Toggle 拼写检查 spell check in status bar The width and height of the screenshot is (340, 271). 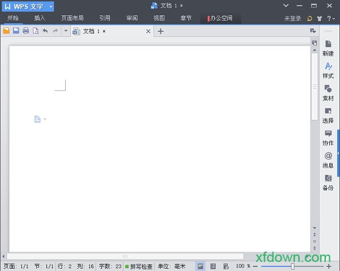139,266
